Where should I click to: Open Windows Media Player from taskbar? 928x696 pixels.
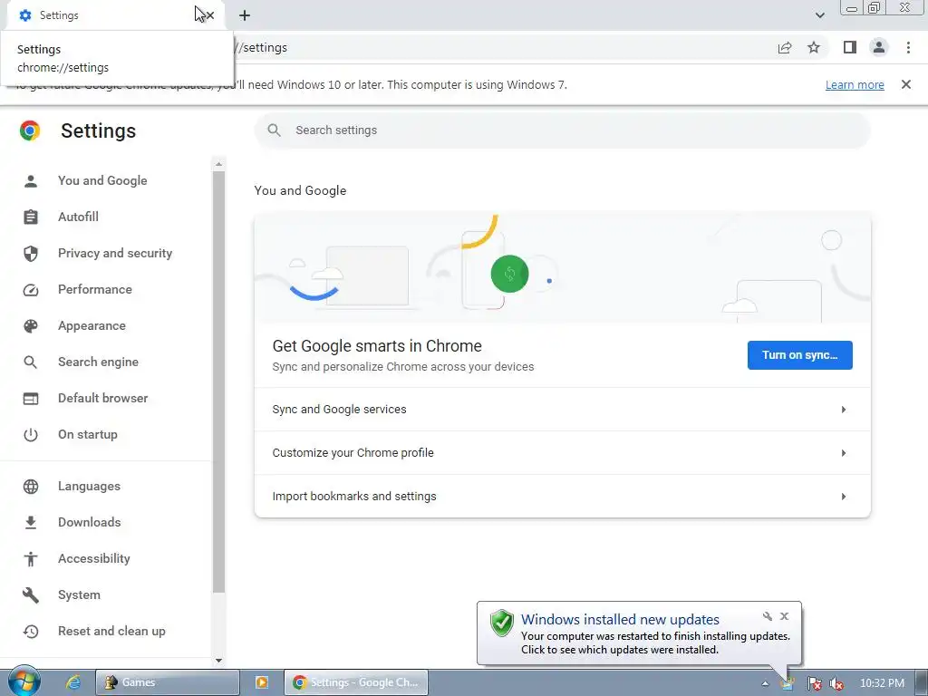coord(262,682)
